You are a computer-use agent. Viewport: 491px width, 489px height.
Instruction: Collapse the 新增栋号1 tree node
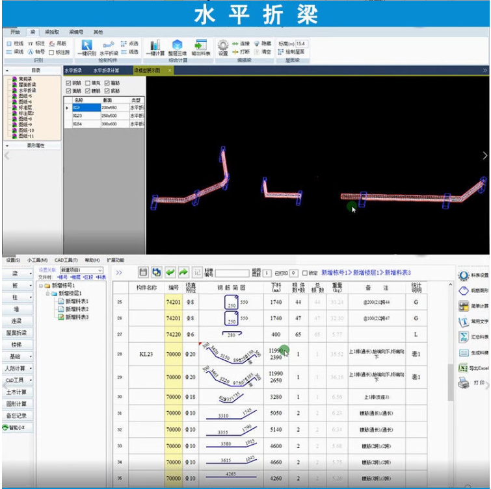pos(42,285)
